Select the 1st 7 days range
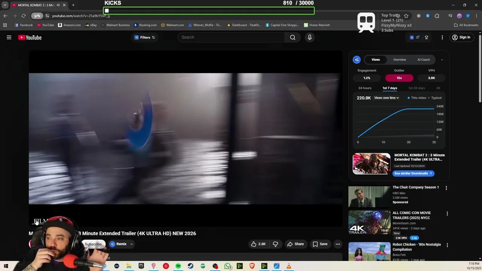 click(390, 88)
